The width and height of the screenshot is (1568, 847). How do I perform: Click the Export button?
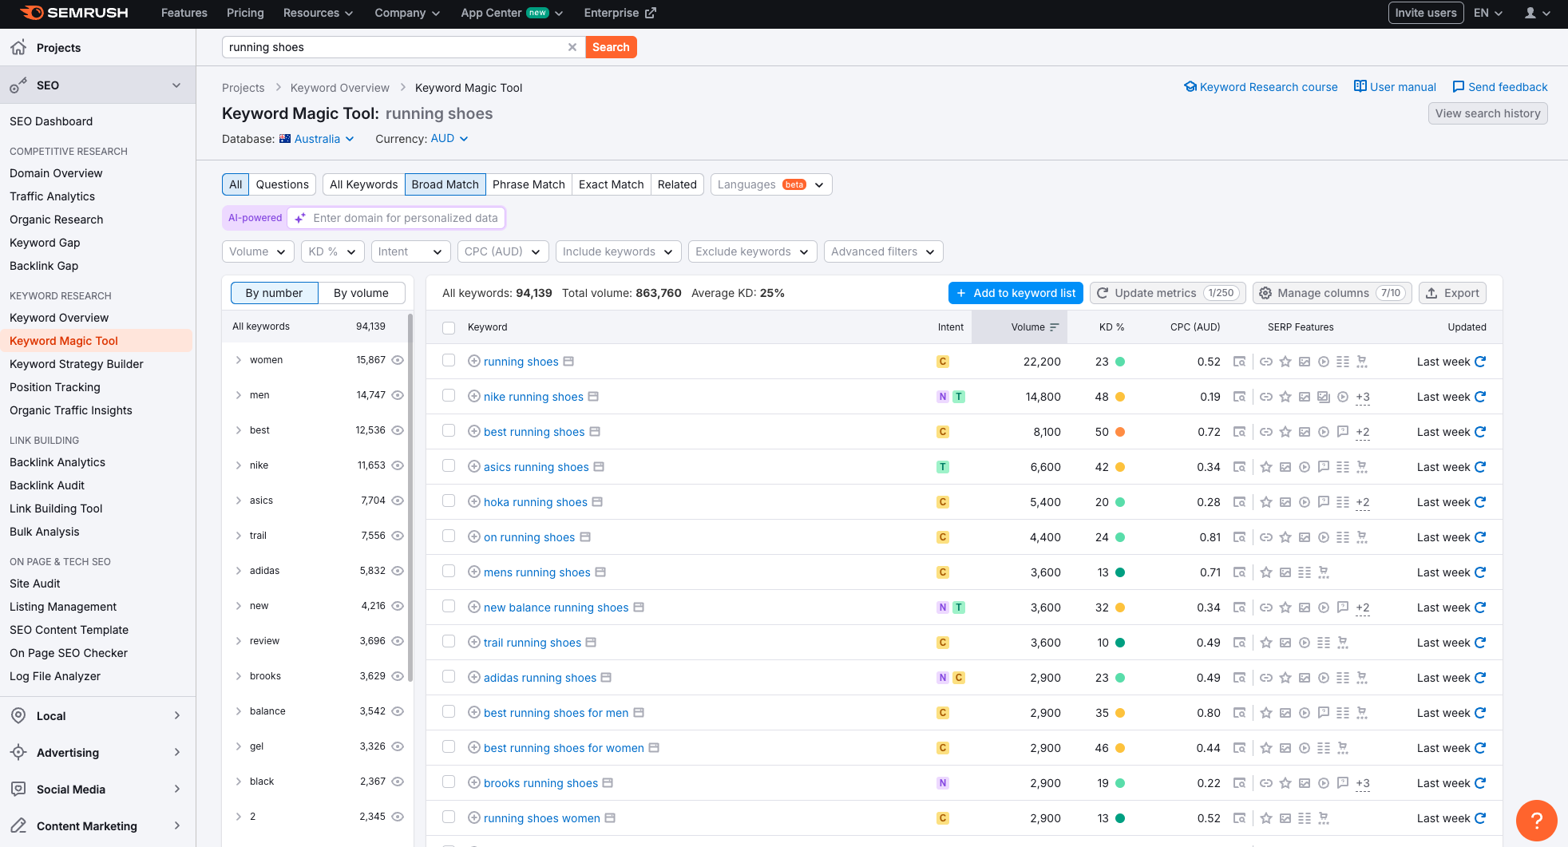tap(1452, 293)
